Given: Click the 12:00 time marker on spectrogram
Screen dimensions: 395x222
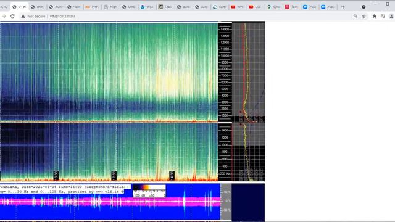Looking at the screenshot, I should (x=114, y=175).
